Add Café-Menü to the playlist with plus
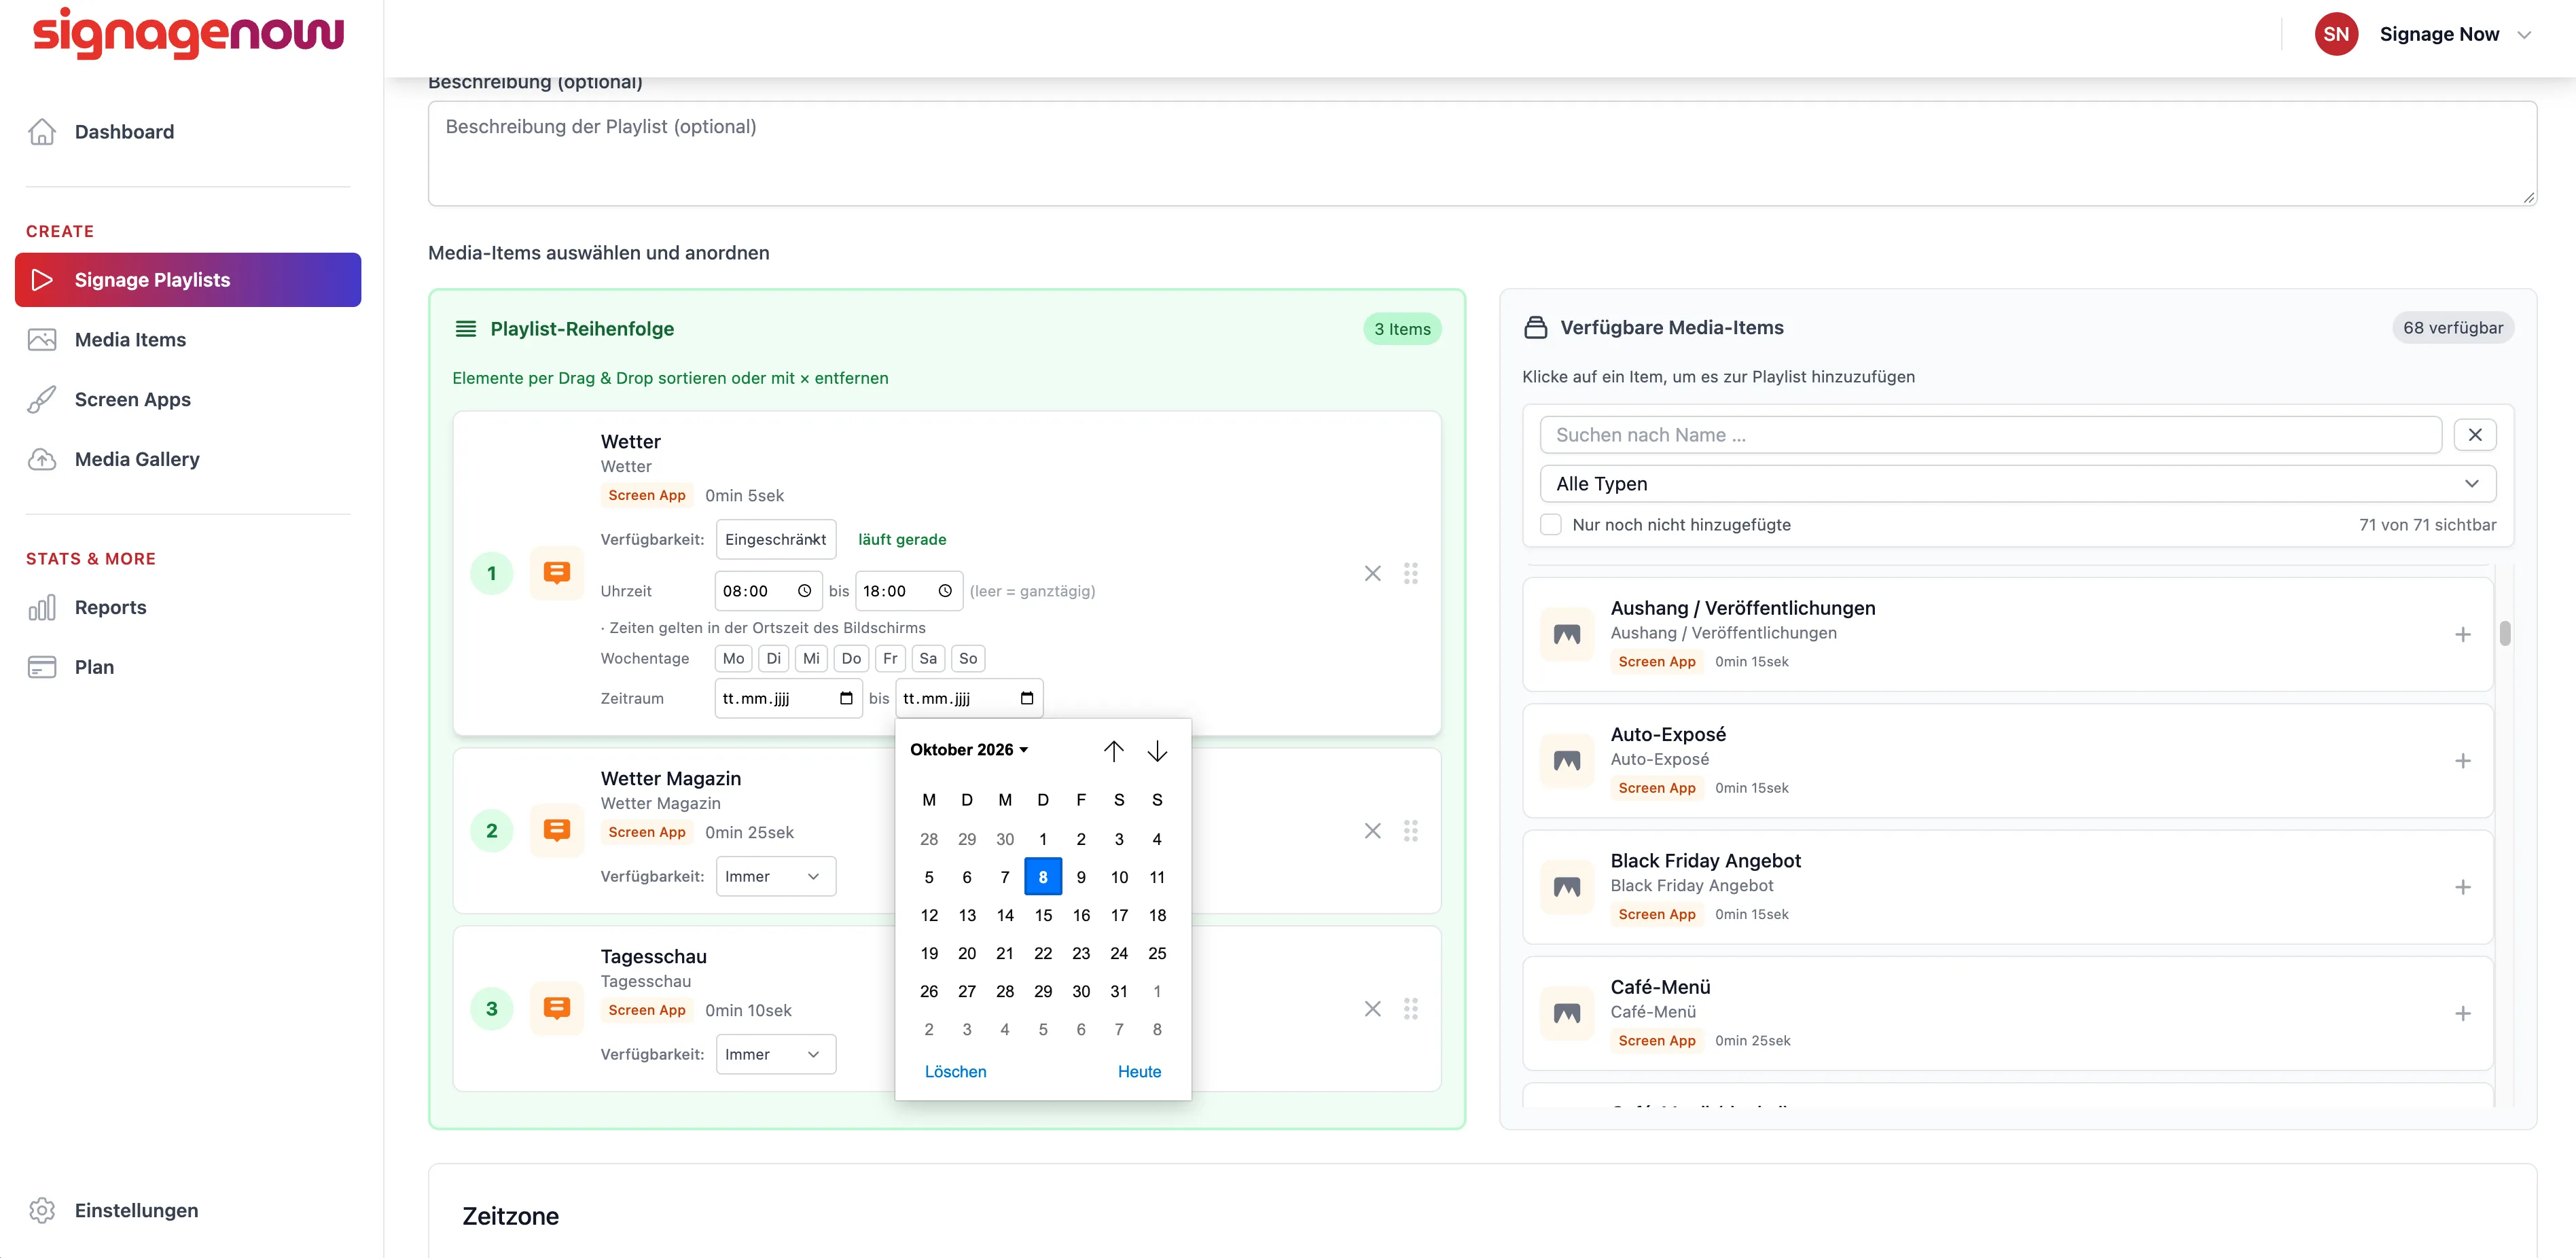Viewport: 2576px width, 1258px height. 2462,1013
